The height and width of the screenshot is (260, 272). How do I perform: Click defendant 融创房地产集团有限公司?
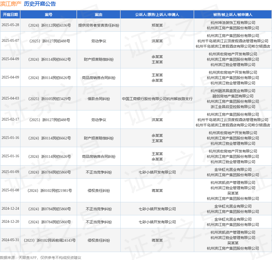[x=233, y=96]
